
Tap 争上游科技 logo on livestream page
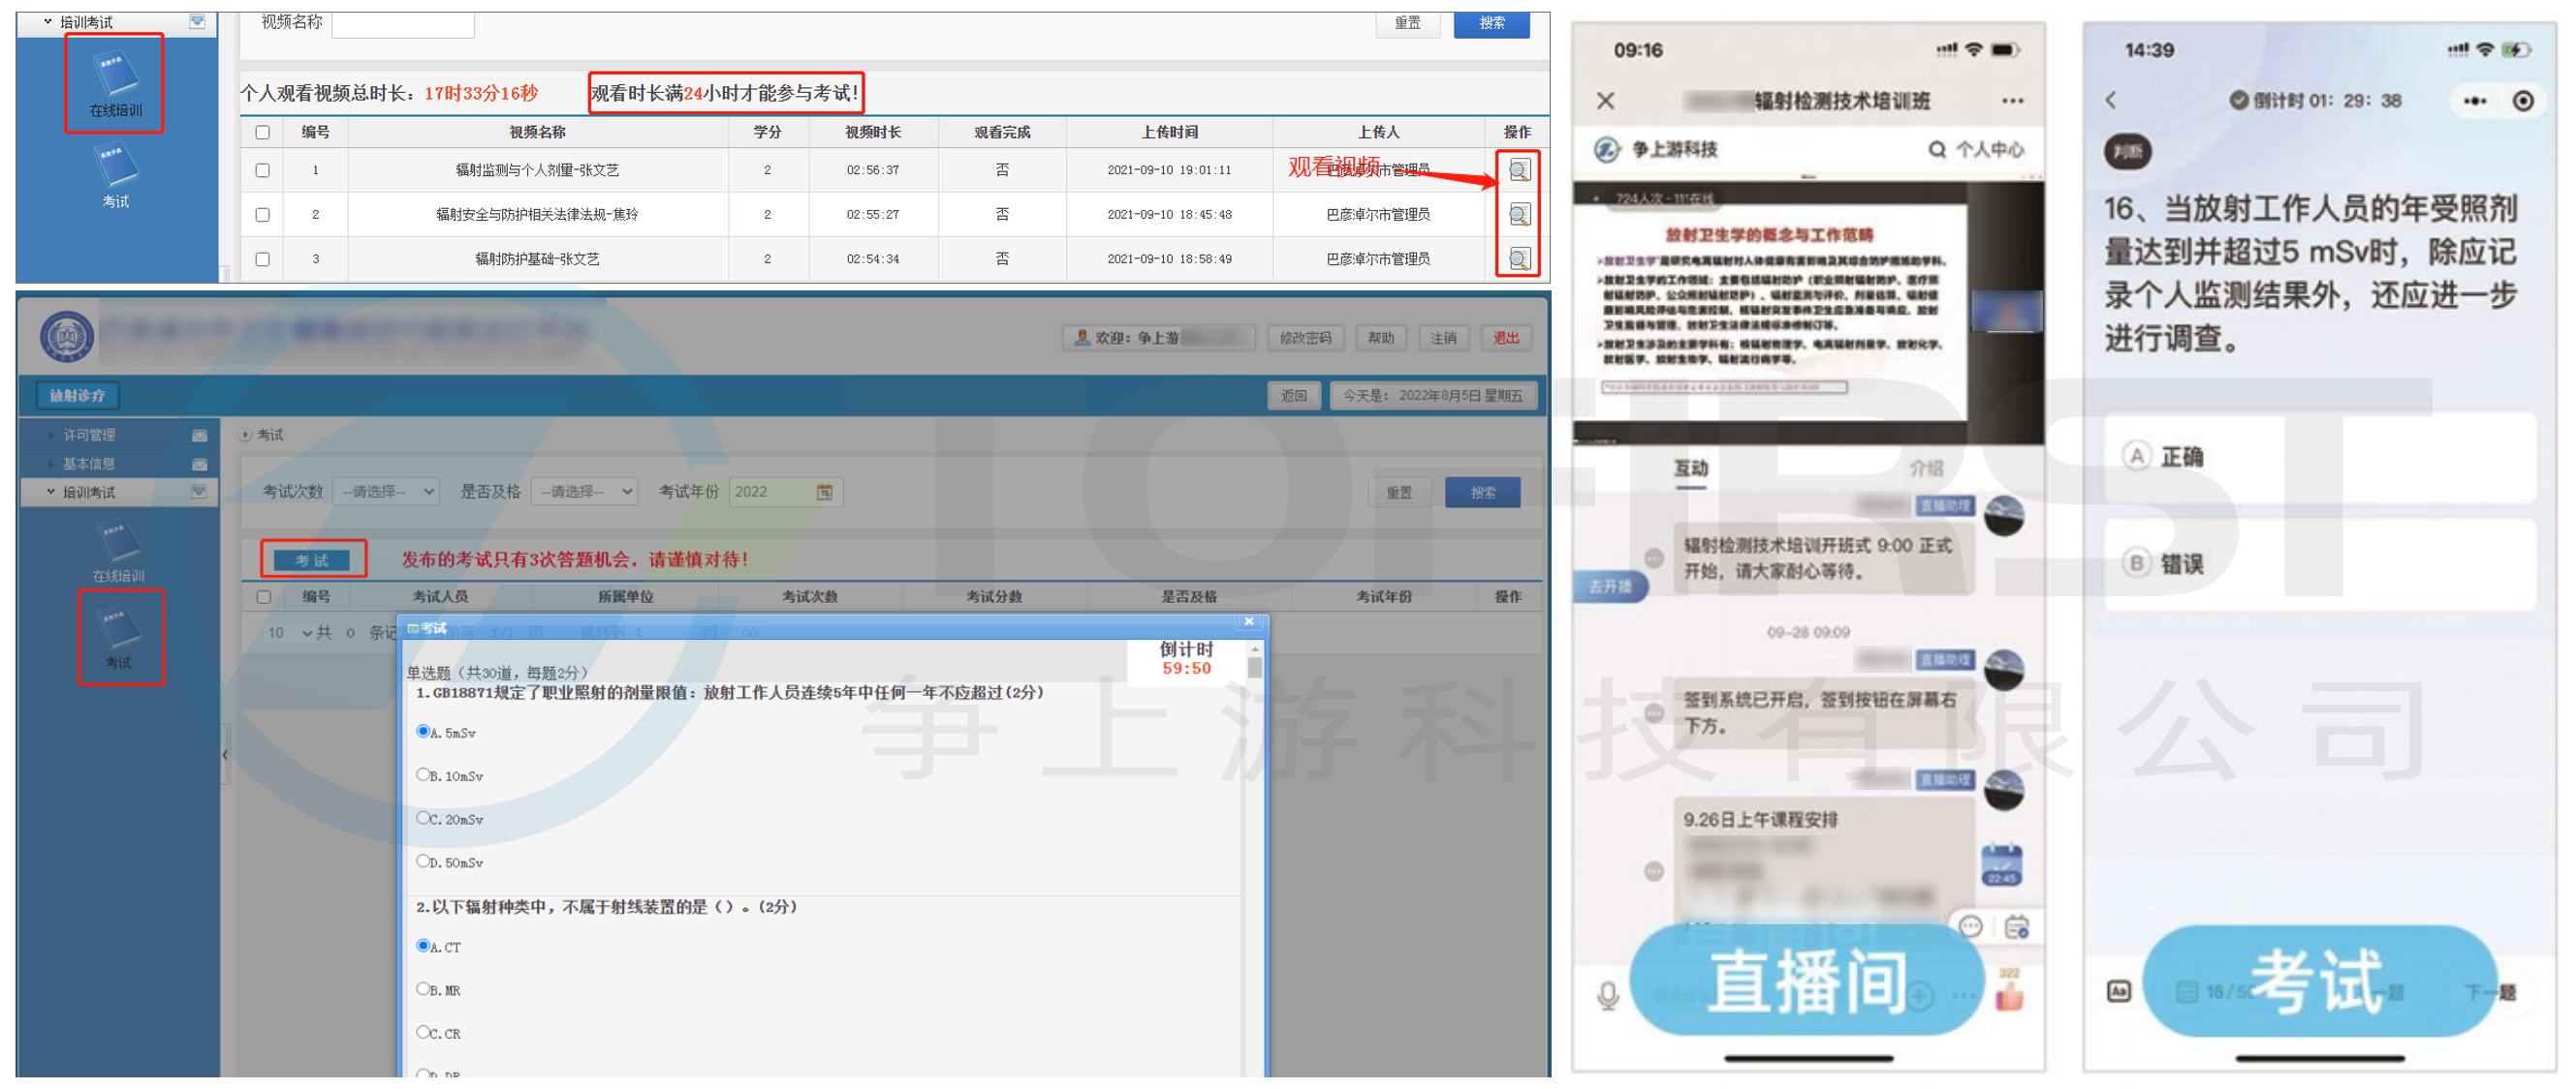pos(1606,150)
